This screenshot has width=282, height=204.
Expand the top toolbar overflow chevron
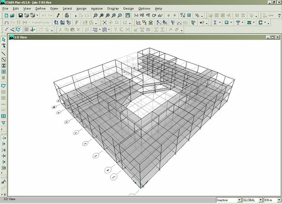pyautogui.click(x=279, y=15)
